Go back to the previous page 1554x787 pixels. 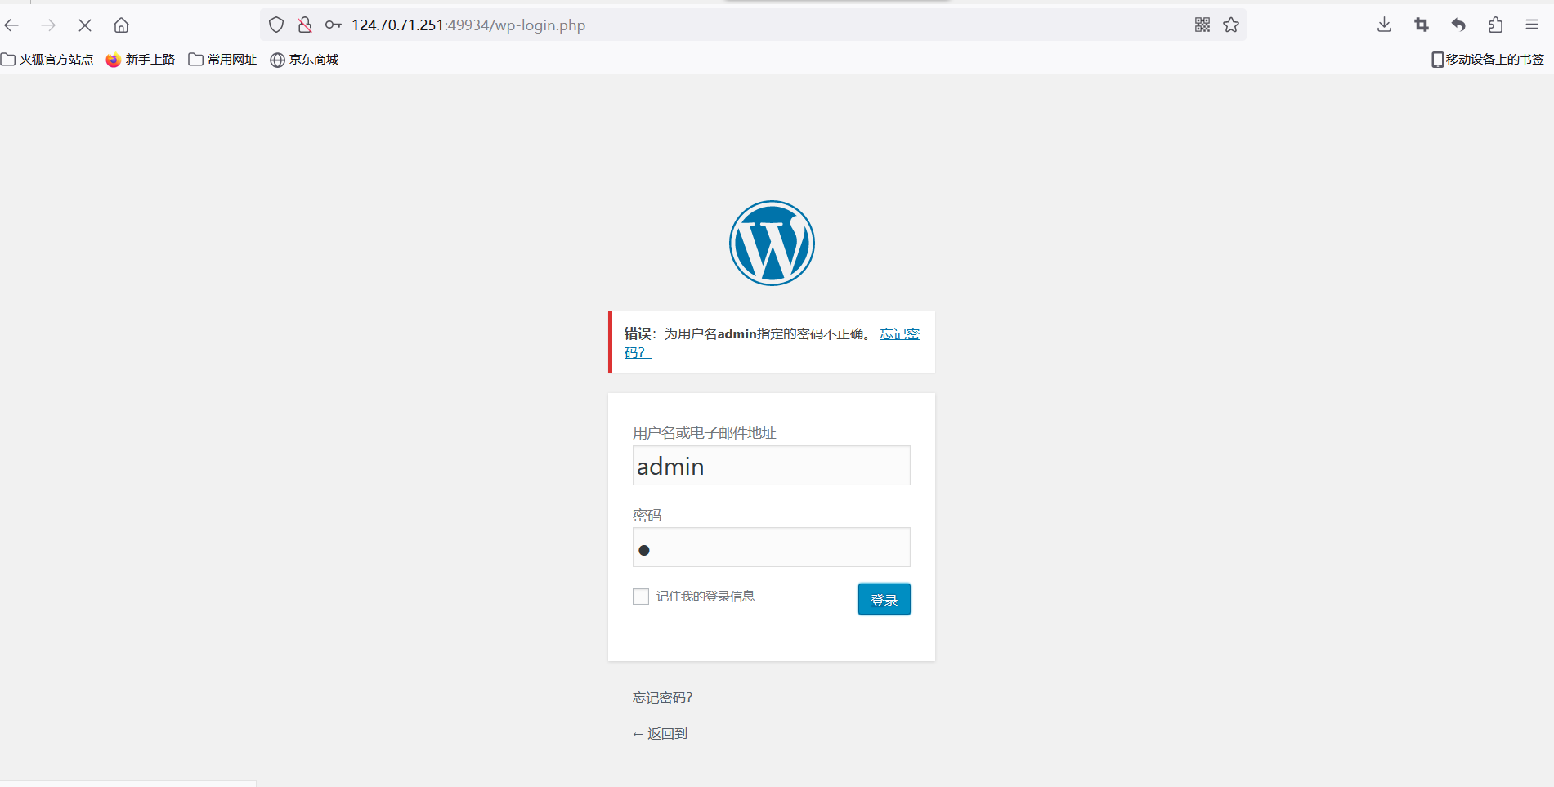(12, 25)
